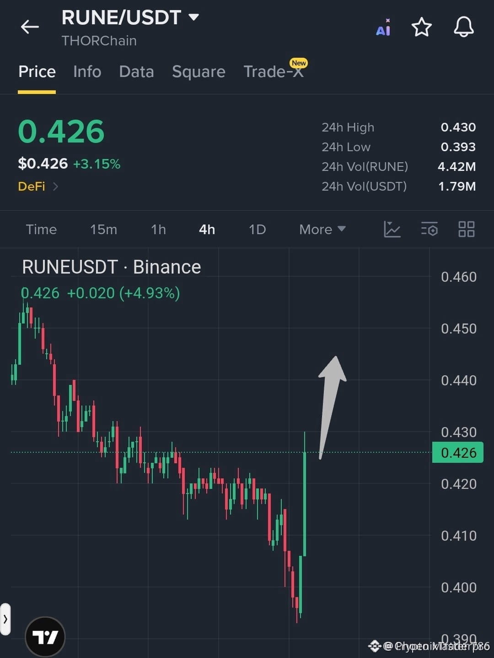Add RUNE/USDT to favorites with star

[422, 27]
